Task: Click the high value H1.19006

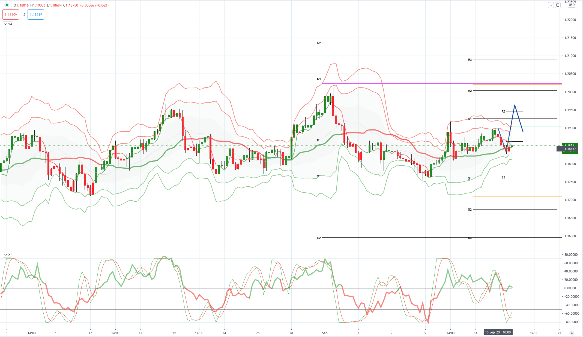Action: point(38,5)
